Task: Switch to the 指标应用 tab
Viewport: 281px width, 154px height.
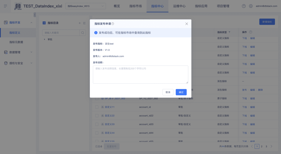Action: click(x=201, y=6)
